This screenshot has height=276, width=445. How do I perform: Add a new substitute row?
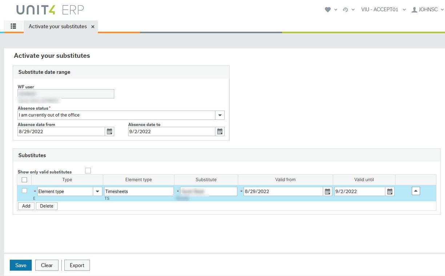(26, 206)
